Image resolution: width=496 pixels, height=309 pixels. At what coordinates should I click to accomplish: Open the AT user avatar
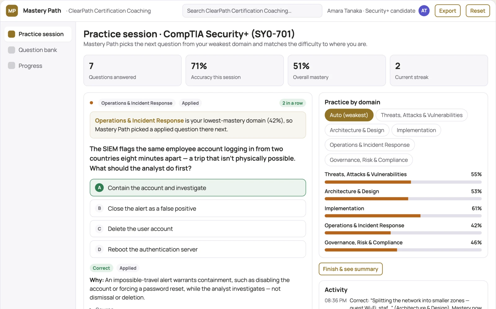click(424, 11)
